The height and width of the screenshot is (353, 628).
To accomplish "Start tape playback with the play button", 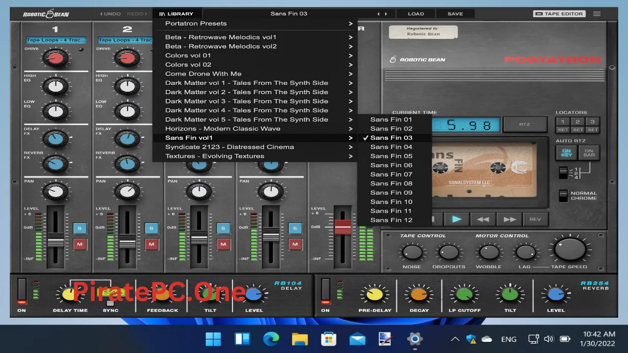I will (x=456, y=219).
